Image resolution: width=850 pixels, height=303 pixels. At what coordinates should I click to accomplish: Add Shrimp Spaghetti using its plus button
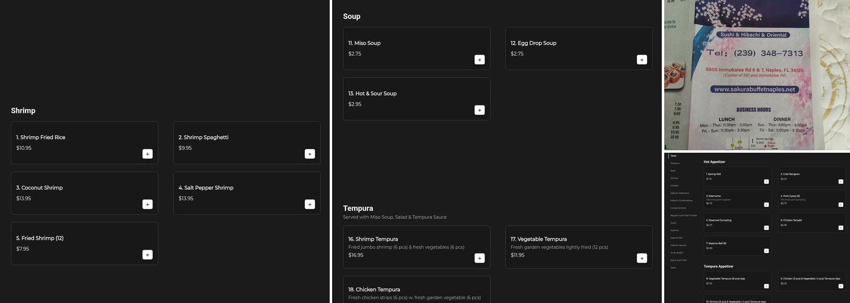(310, 154)
